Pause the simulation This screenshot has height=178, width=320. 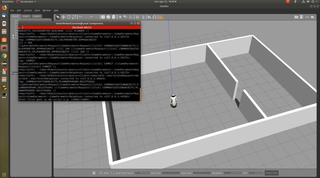(x=94, y=173)
